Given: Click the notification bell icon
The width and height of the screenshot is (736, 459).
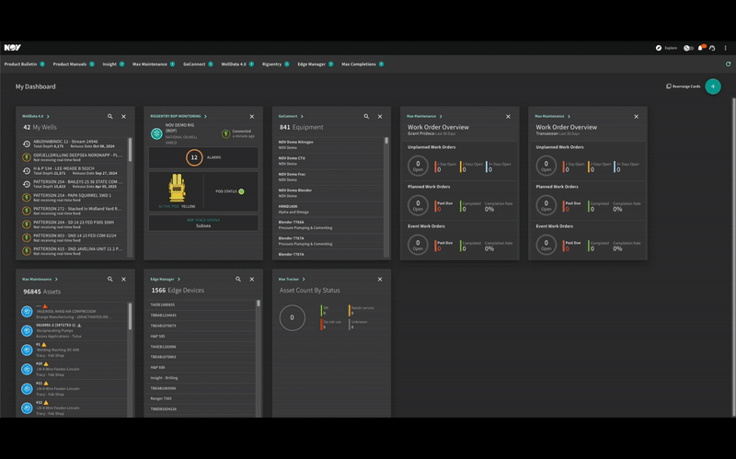Looking at the screenshot, I should click(x=701, y=48).
